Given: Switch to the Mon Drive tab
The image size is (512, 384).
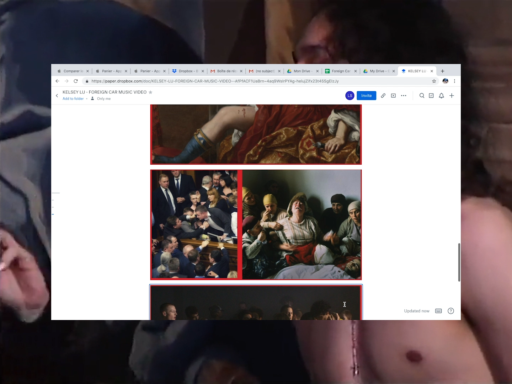Looking at the screenshot, I should [x=303, y=71].
